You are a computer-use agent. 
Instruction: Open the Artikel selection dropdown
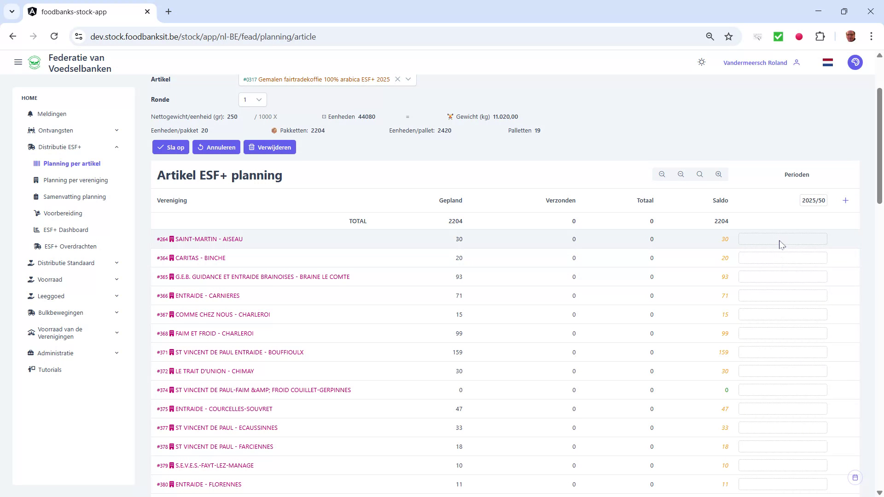point(408,79)
